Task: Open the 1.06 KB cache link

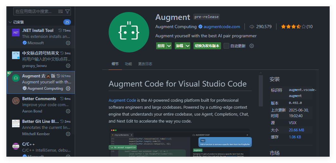Action: pyautogui.click(x=295, y=137)
